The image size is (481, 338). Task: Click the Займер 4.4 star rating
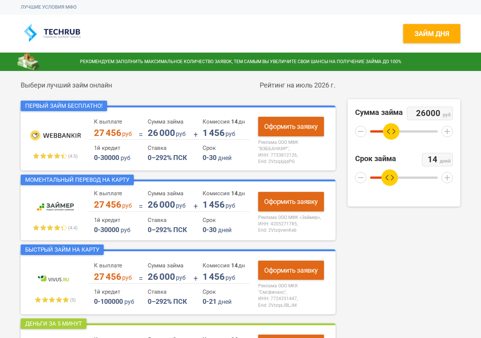[x=55, y=228]
